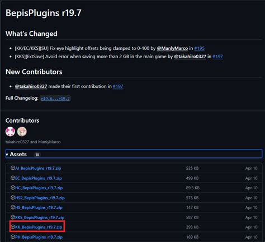Click package icon beside HC_BepisPlugins zip
This screenshot has height=242, width=265.
point(13,188)
